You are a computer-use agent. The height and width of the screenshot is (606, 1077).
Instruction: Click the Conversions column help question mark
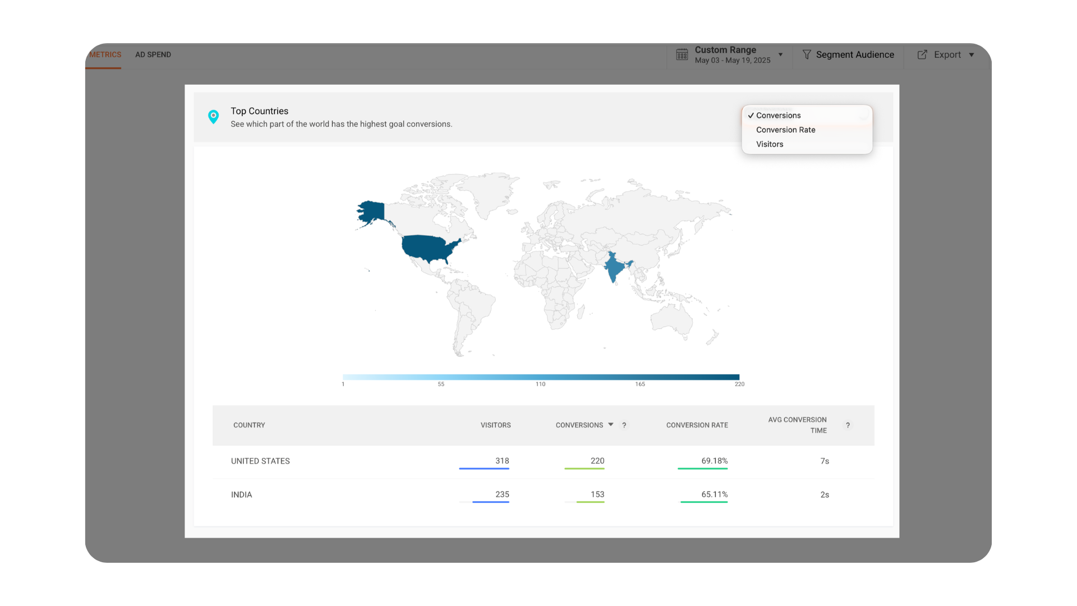(624, 425)
